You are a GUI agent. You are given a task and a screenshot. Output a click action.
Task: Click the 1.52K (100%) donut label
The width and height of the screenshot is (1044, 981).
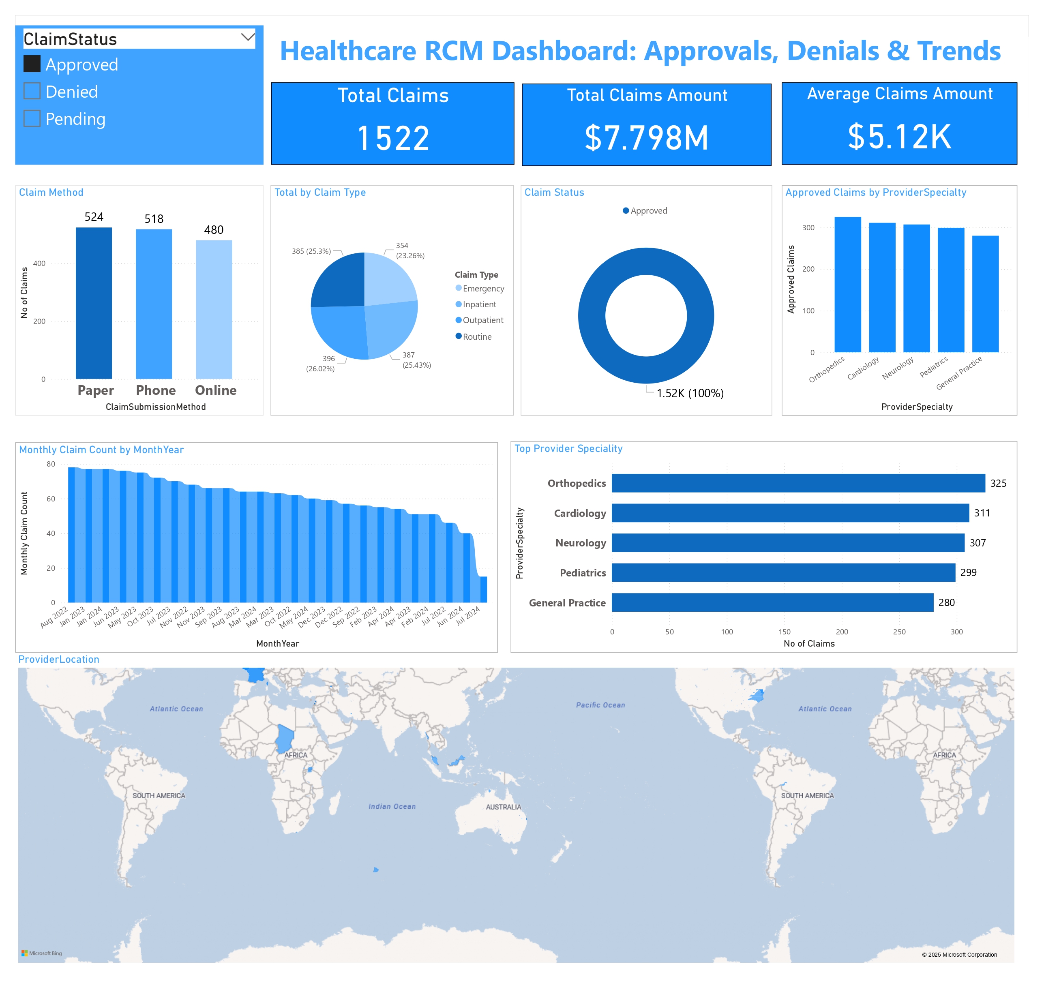[x=690, y=393]
